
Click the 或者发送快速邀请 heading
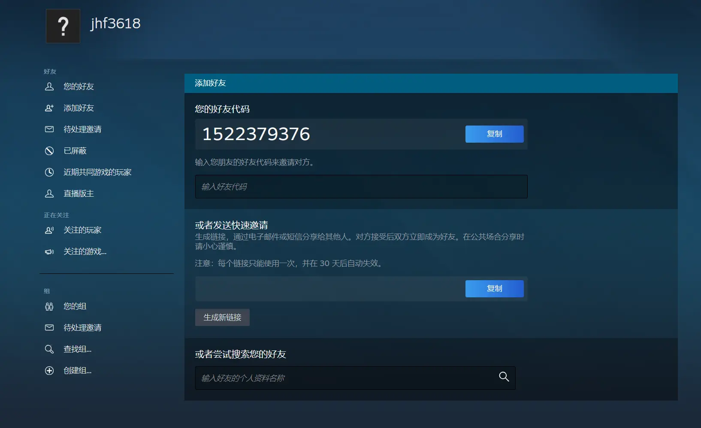pyautogui.click(x=232, y=225)
